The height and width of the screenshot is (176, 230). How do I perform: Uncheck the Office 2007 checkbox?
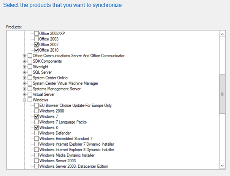tap(36, 44)
